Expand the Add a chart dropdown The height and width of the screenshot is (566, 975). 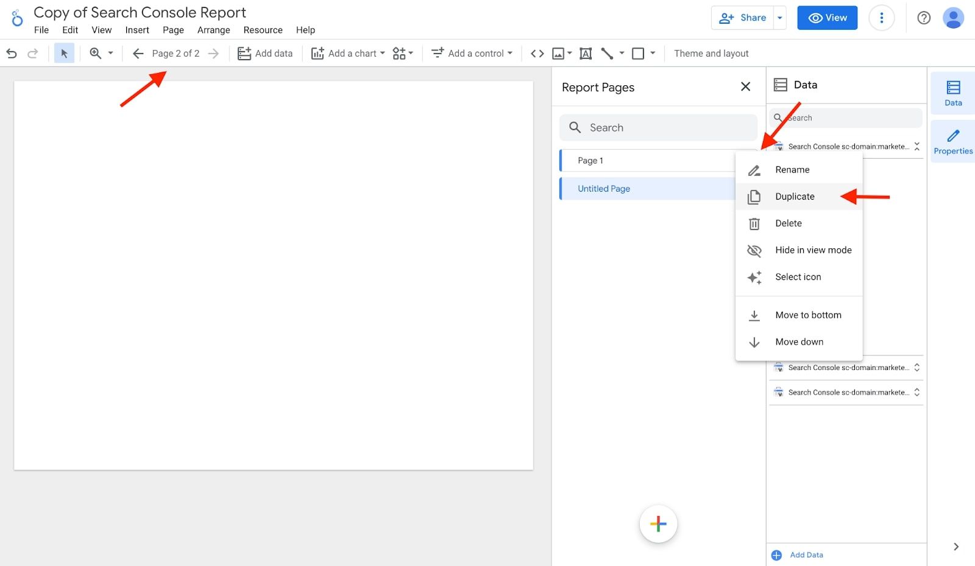click(349, 54)
